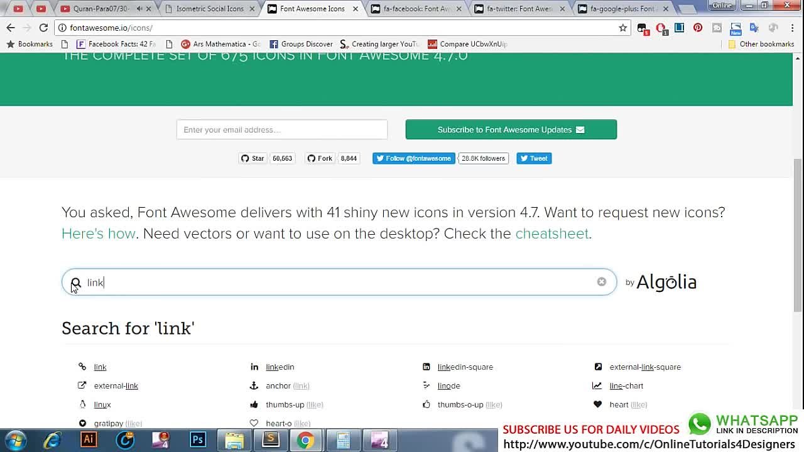
Task: Click the GitHub Fork button
Action: tap(320, 158)
